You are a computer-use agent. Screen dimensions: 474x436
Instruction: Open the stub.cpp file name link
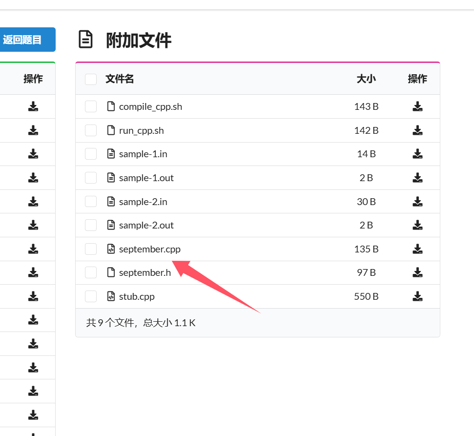[x=137, y=296]
